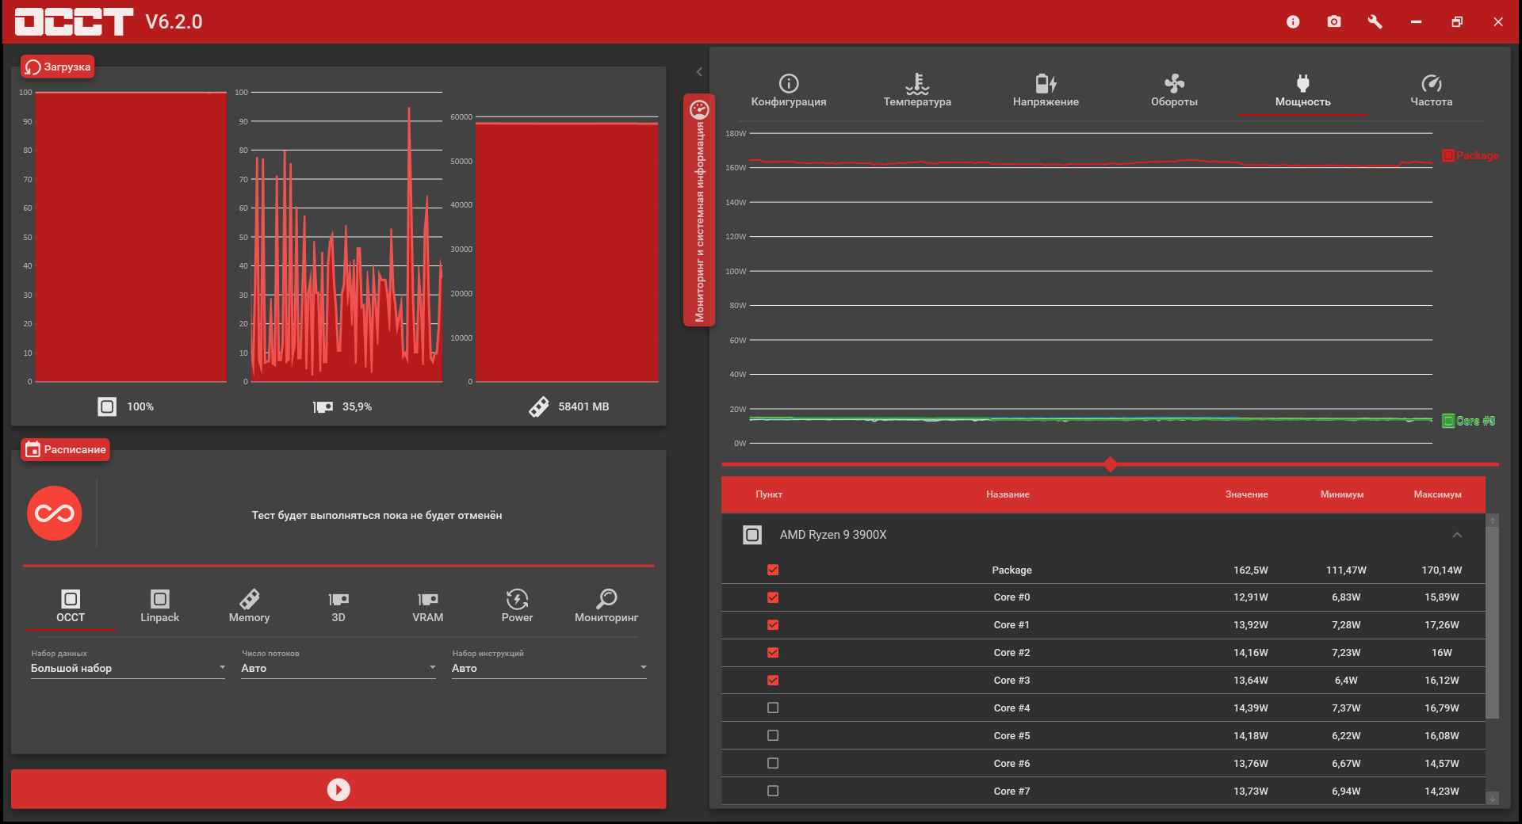This screenshot has width=1522, height=824.
Task: Select the Linpack test
Action: (x=160, y=606)
